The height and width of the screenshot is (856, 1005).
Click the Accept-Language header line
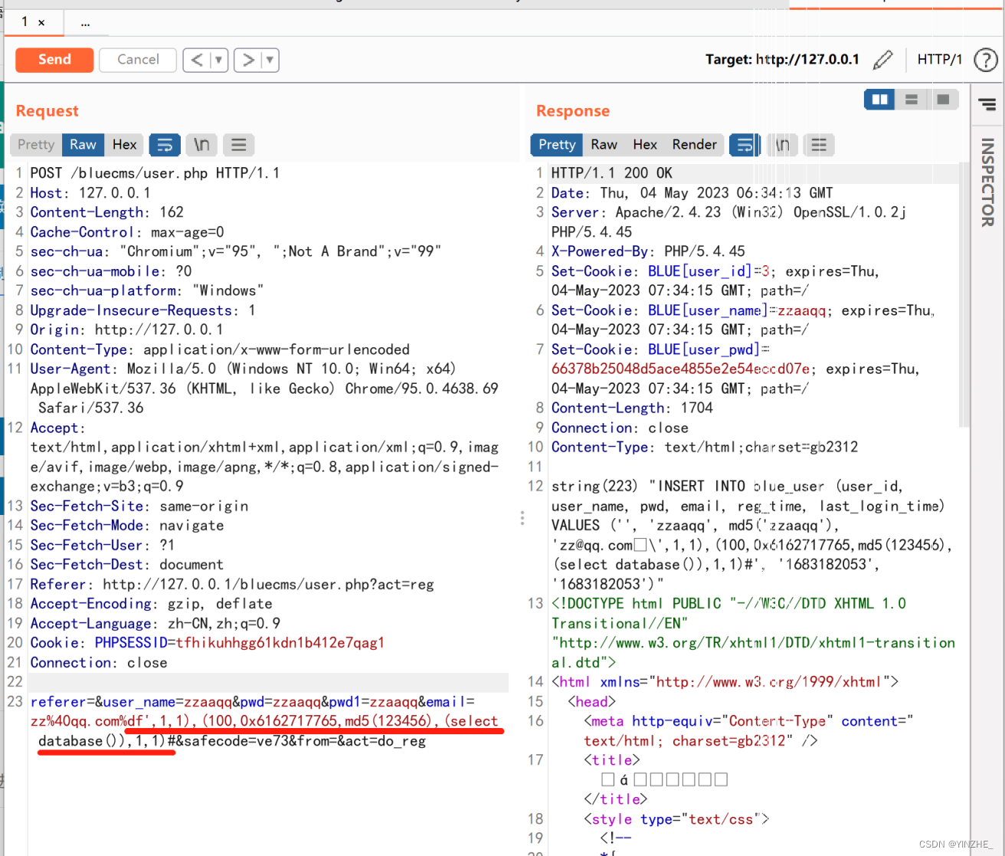coord(155,624)
